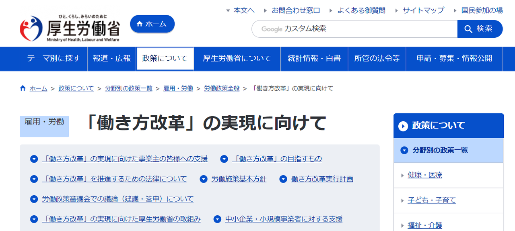Select the 政策について navigation tab
Viewport: 515px width, 231px height.
[165, 59]
